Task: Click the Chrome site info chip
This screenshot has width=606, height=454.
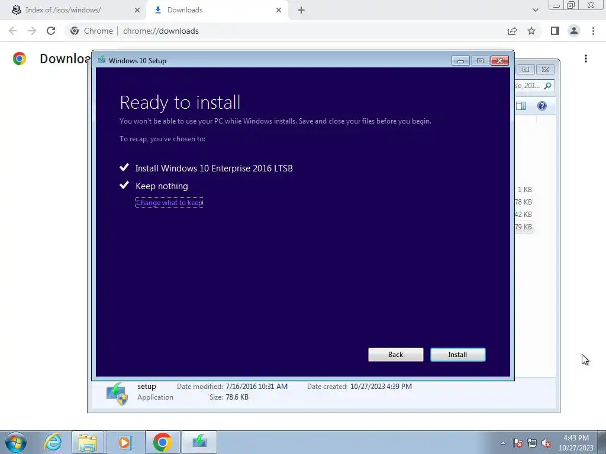Action: pos(92,31)
